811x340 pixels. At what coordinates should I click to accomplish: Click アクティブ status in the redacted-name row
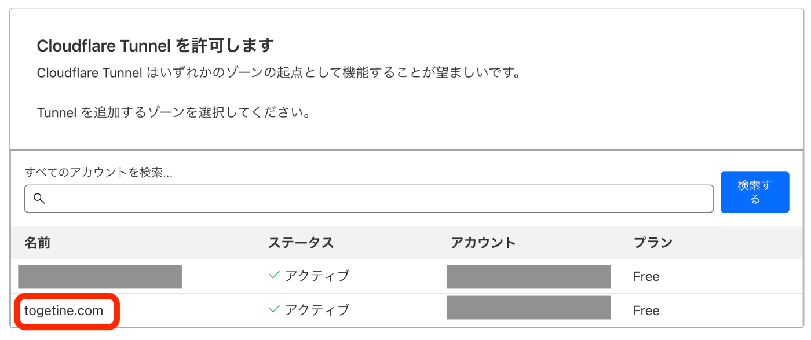(317, 276)
